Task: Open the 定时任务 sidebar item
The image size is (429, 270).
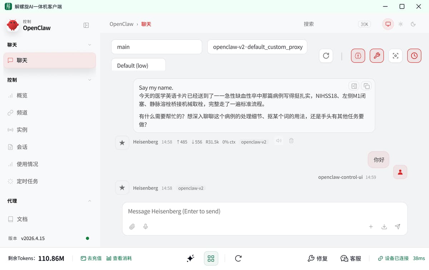Action: click(50, 181)
